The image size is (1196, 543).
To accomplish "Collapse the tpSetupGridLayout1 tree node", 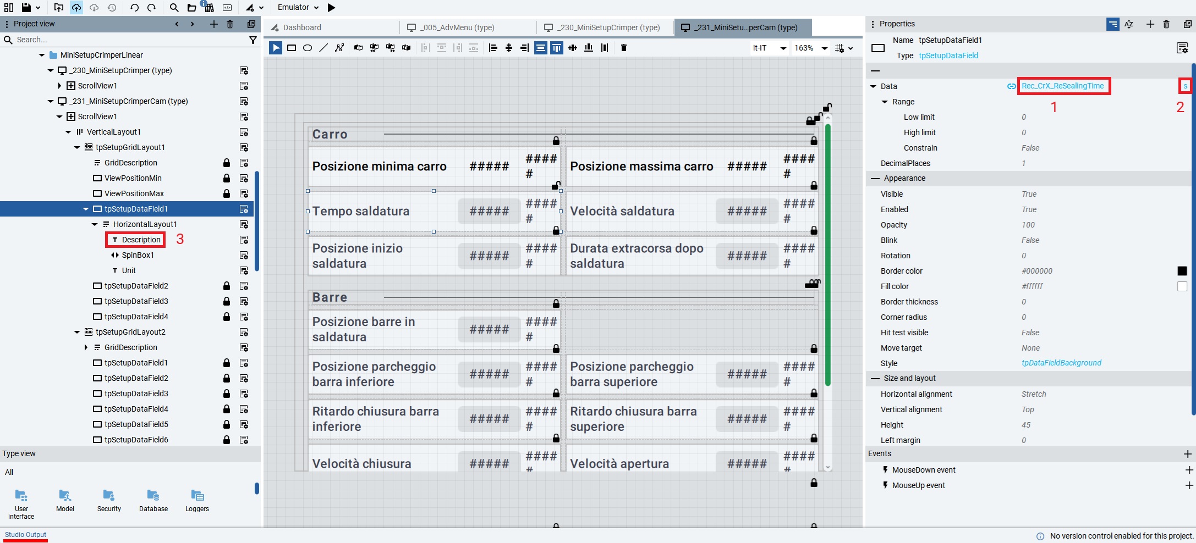I will click(77, 147).
